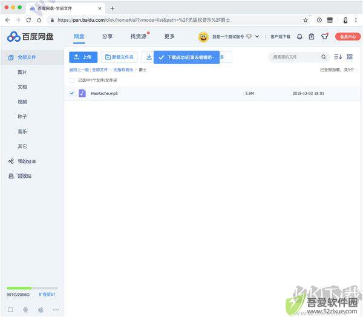Select 视频 category in sidebar
Screen dimensions: 363x317
[x=22, y=102]
